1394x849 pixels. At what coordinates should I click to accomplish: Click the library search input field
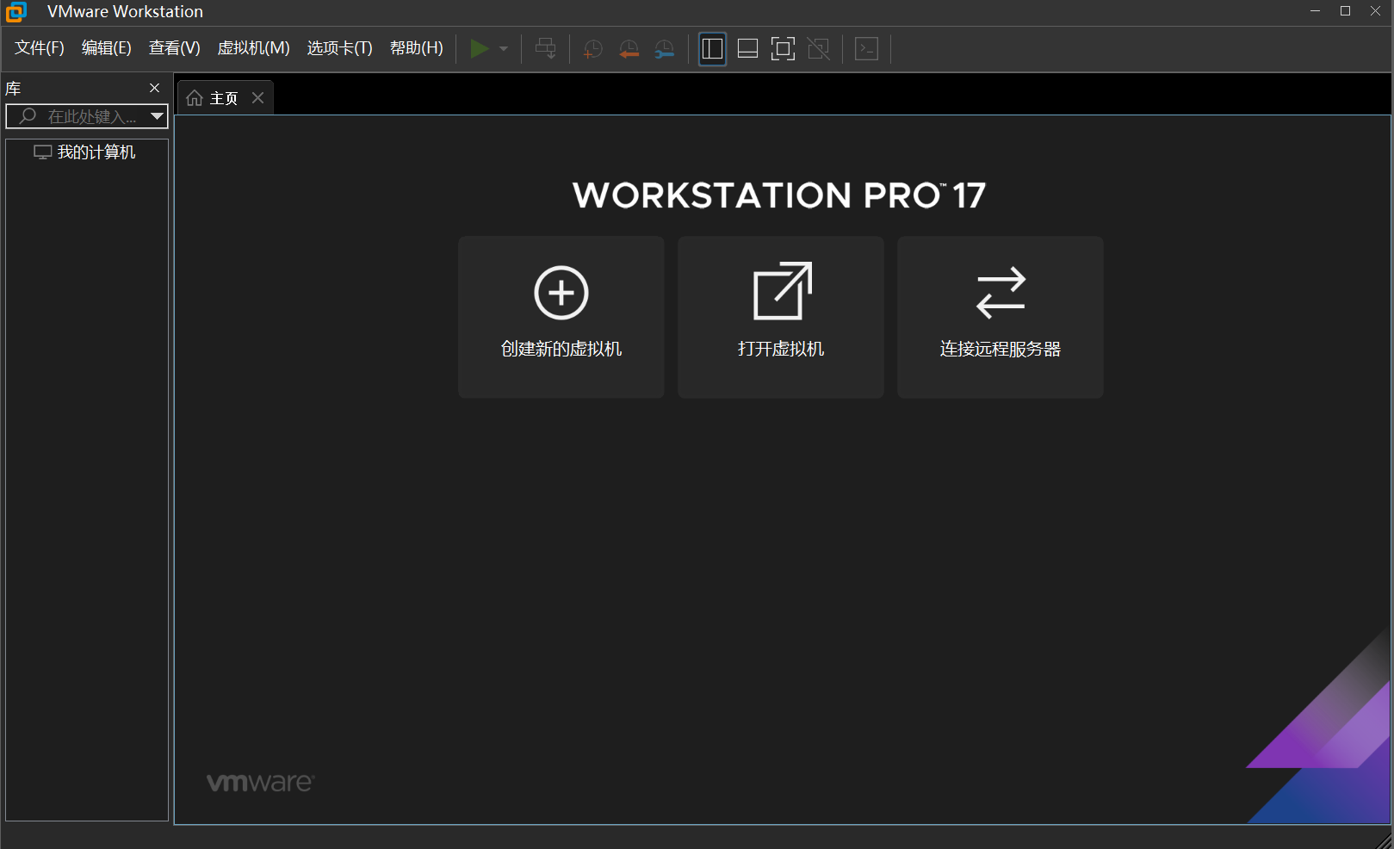pos(86,116)
